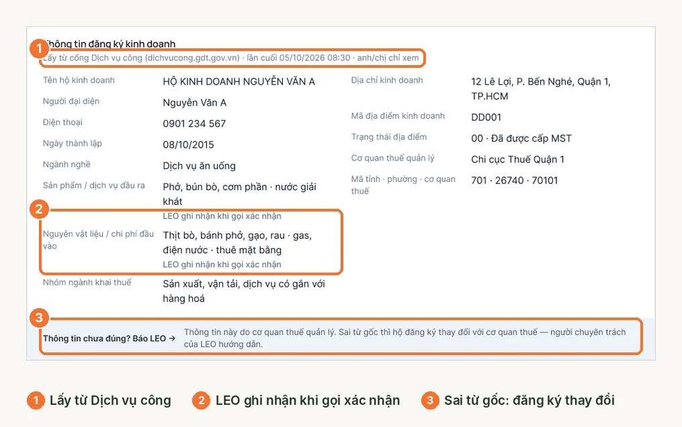Select value 'Sản xuất, vận tải, dịch vụ có gắn với hàng hoá'
The width and height of the screenshot is (682, 427).
click(244, 291)
